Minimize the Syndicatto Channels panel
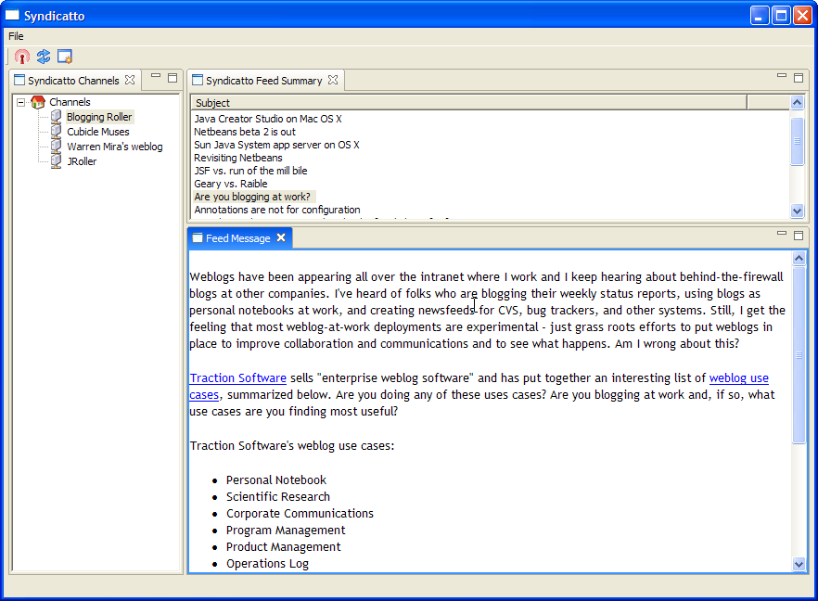This screenshot has height=601, width=818. point(156,78)
